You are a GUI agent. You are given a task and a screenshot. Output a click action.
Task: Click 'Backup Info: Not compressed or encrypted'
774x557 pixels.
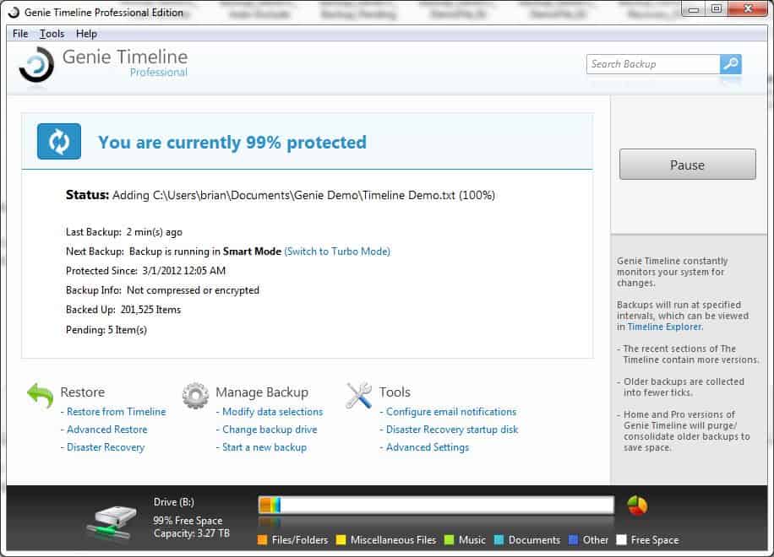[x=162, y=290]
